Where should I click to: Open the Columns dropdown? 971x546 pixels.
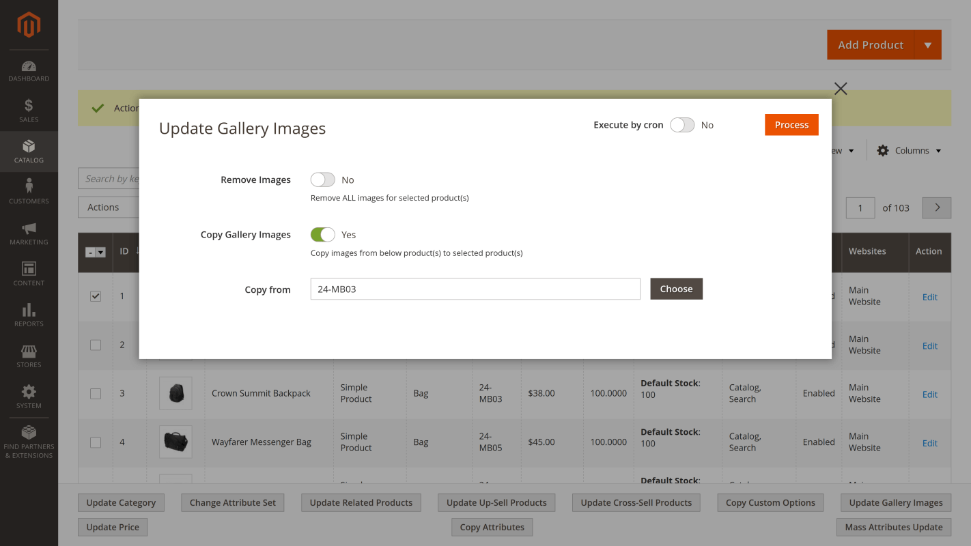(x=909, y=151)
